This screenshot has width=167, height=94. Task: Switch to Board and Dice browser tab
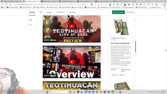pyautogui.click(x=49, y=1)
